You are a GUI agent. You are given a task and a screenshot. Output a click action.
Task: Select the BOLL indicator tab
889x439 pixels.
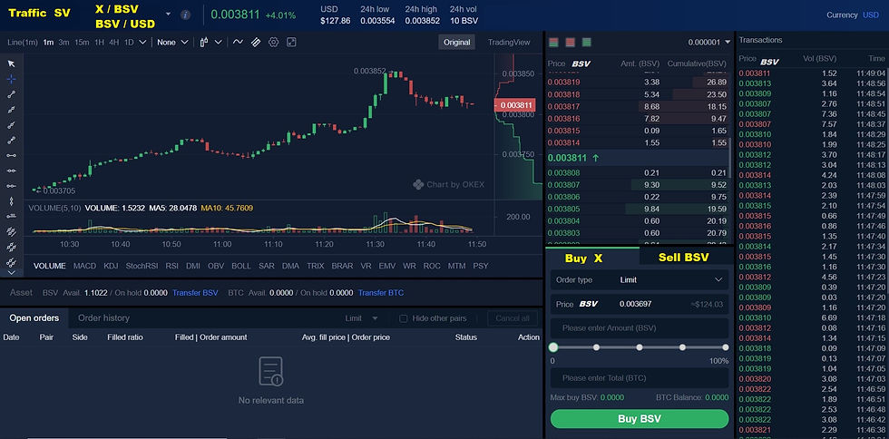tap(241, 266)
